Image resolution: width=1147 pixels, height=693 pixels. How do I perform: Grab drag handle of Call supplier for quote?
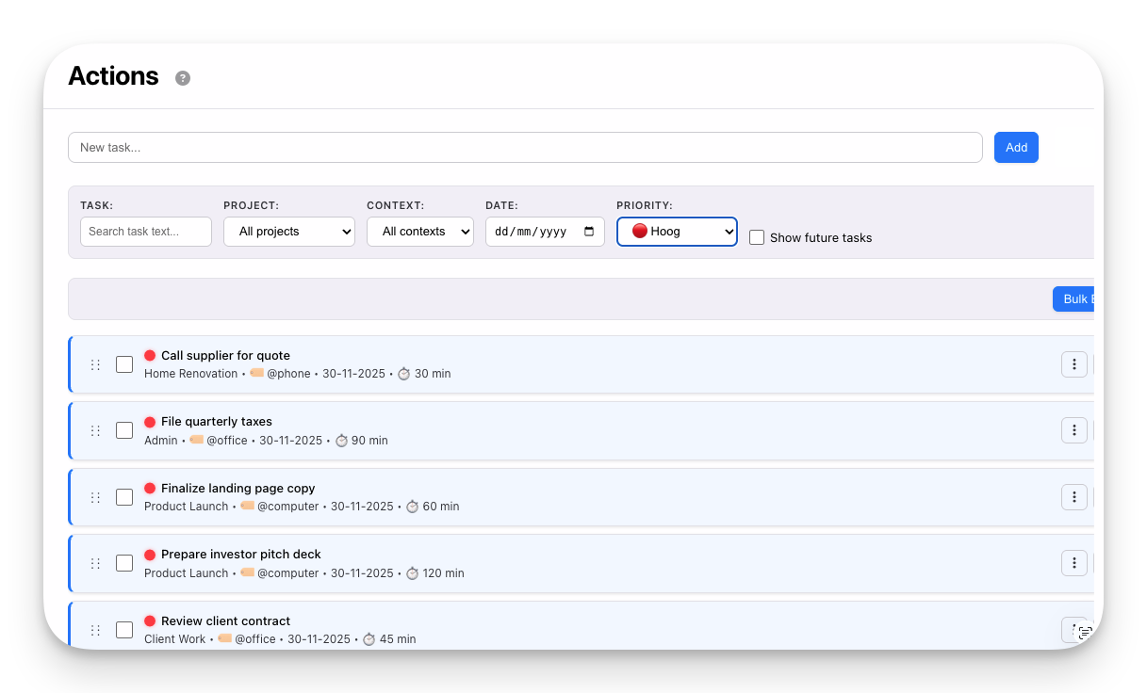point(95,364)
